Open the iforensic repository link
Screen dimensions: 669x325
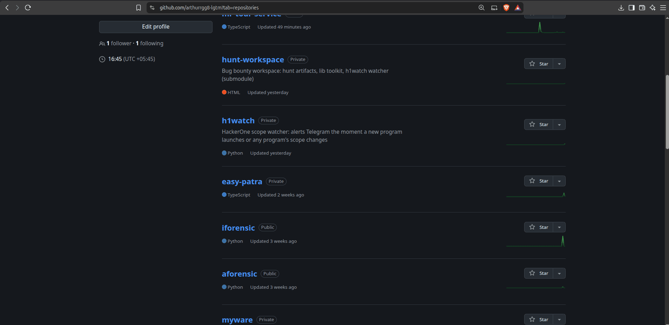[x=238, y=228]
